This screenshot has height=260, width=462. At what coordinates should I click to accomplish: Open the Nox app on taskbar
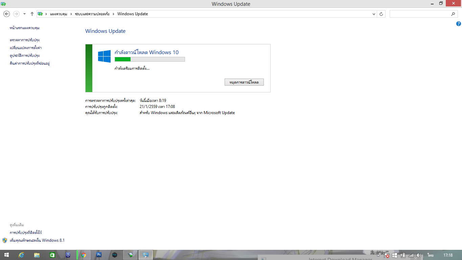[115, 255]
